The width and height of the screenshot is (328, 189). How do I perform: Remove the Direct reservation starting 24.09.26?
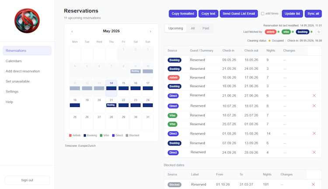coord(314,152)
